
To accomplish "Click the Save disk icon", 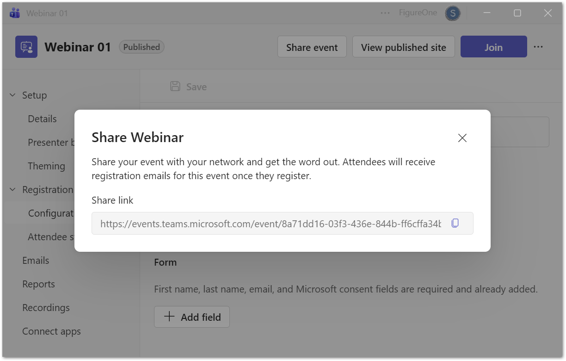I will tap(175, 86).
